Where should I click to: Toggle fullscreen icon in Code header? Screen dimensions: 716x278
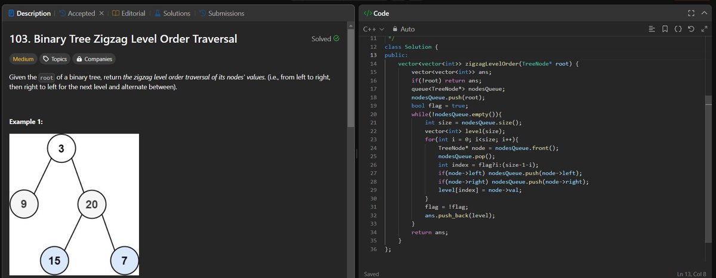tap(691, 13)
